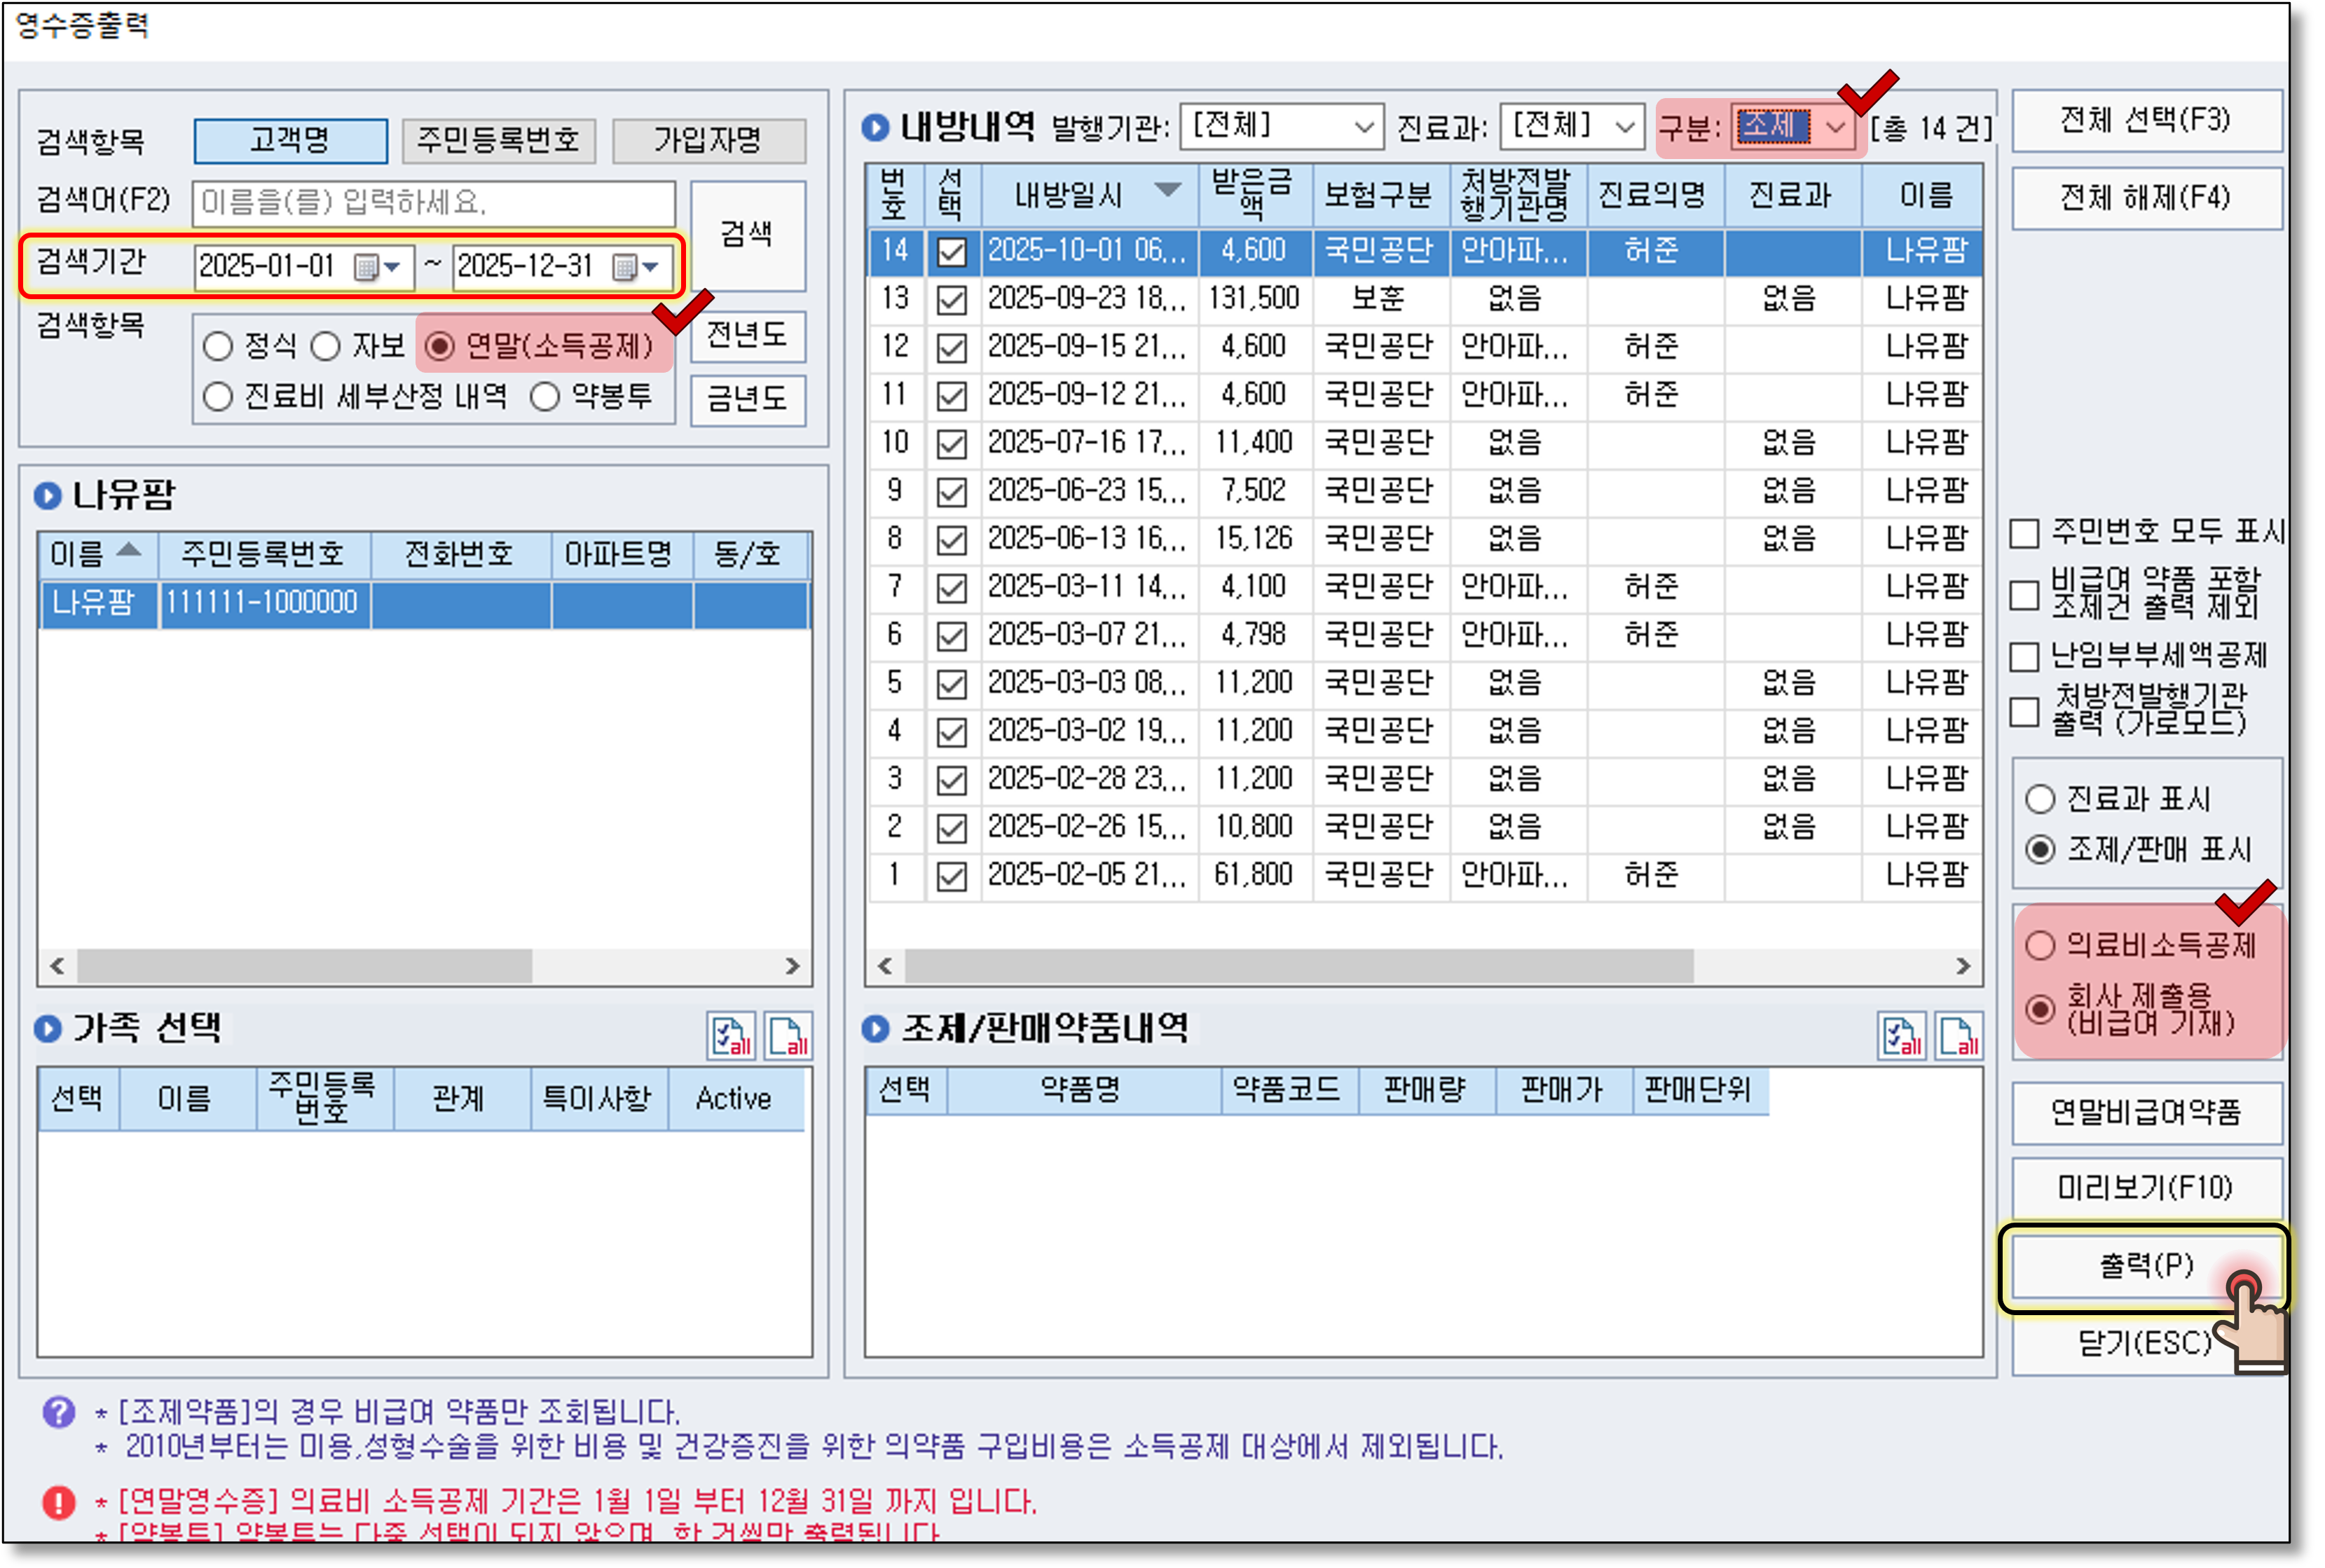This screenshot has width=2325, height=1568.
Task: Click blue question mark help icon
Action: (x=58, y=1412)
